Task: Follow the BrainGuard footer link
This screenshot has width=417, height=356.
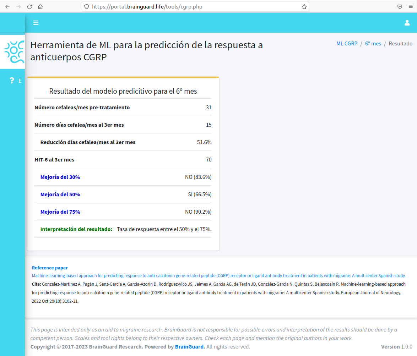Action: (190, 347)
